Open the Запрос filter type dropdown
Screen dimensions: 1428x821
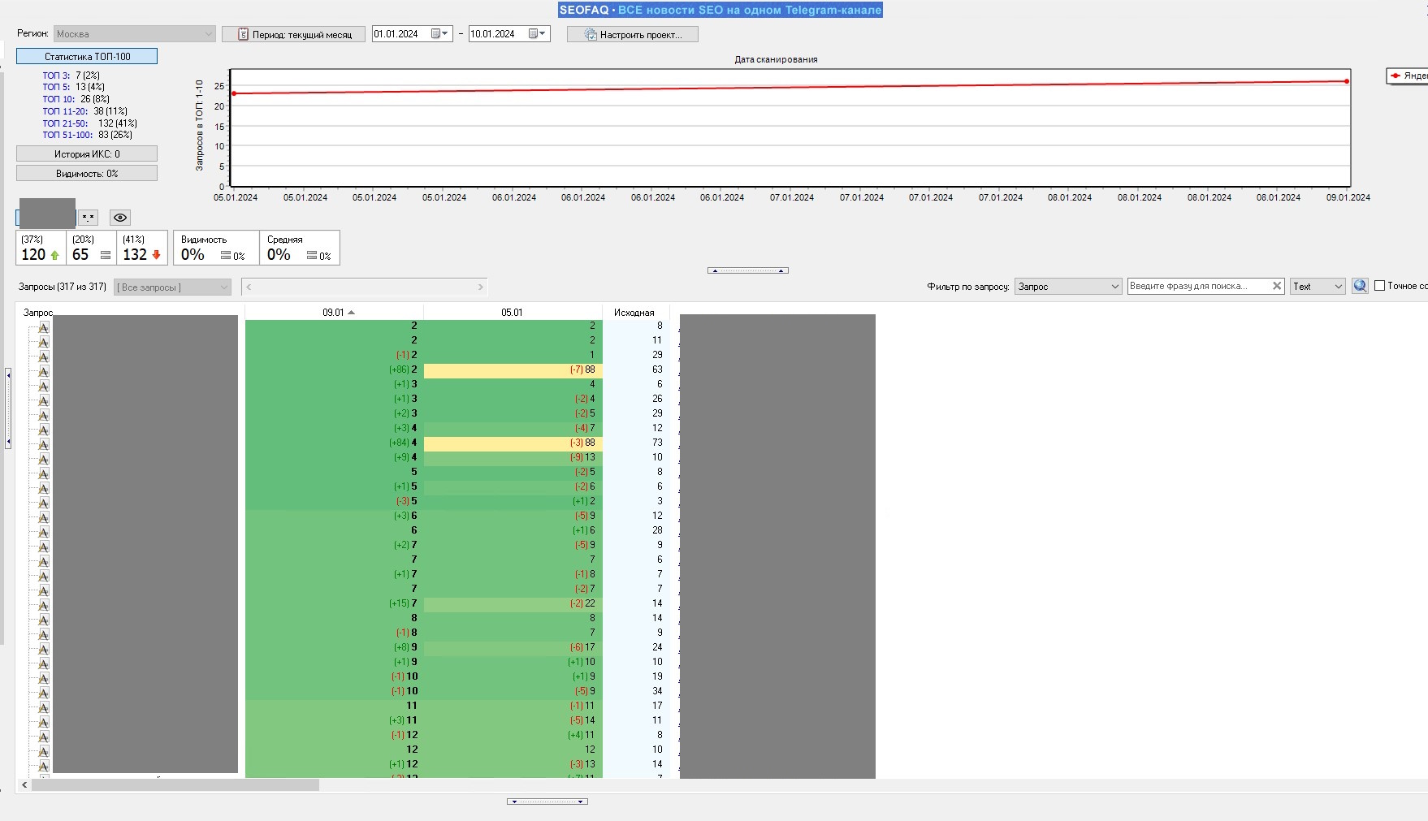[1067, 287]
